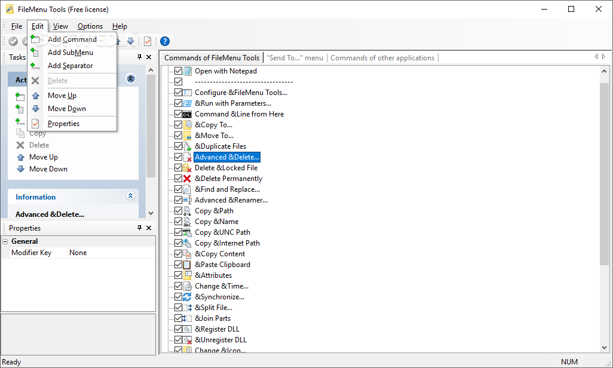613x368 pixels.
Task: Disable the Advanced Delete checkbox
Action: coord(178,157)
